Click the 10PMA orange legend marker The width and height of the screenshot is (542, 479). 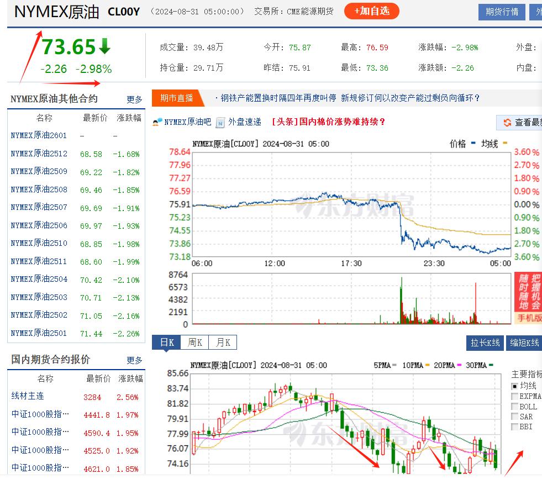(x=428, y=365)
